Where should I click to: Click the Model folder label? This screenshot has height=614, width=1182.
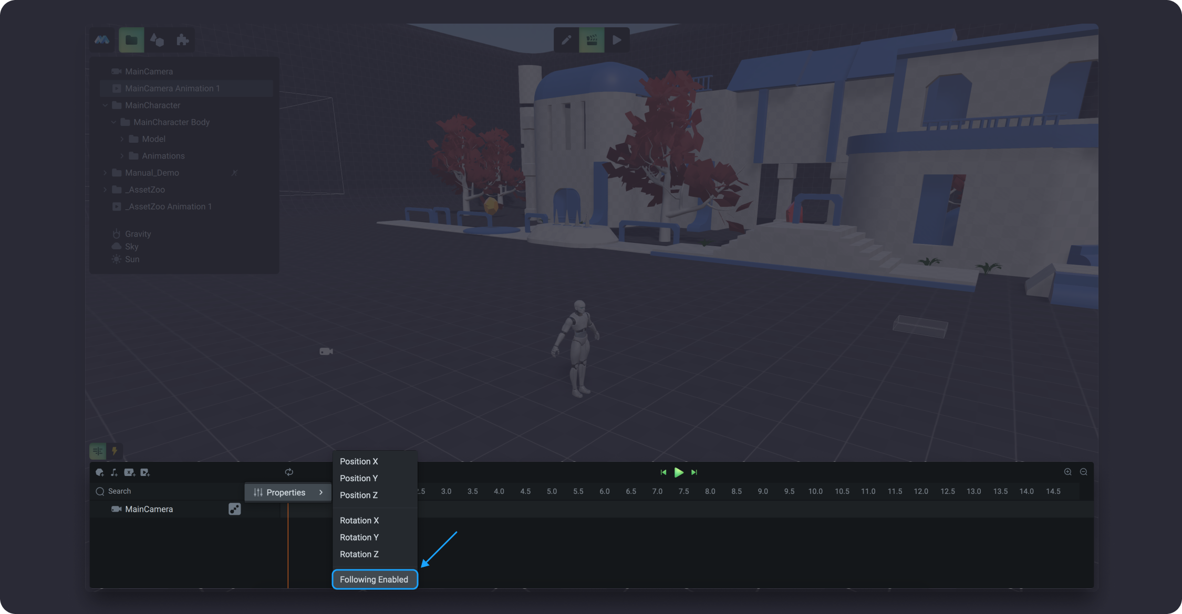(x=153, y=139)
